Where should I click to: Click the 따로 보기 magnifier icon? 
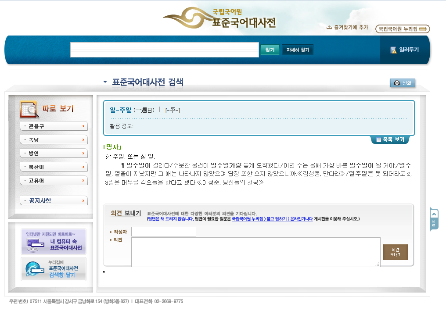click(29, 109)
